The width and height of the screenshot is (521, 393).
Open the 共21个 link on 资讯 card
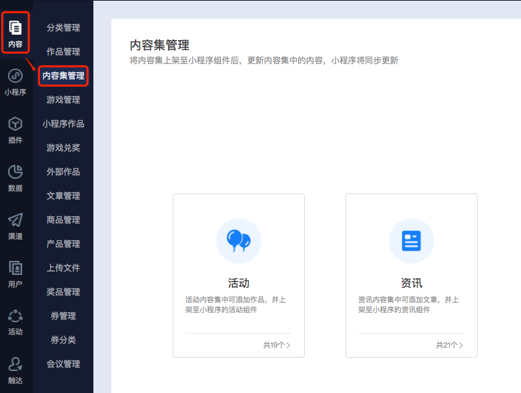point(450,345)
